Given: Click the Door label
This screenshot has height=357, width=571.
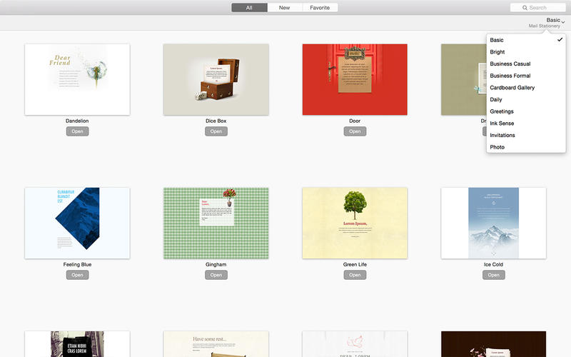Looking at the screenshot, I should [x=355, y=121].
